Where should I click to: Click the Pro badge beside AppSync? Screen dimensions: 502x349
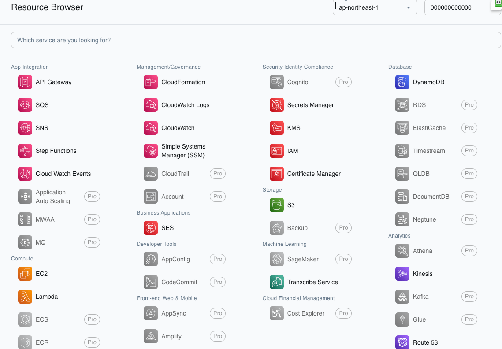218,313
